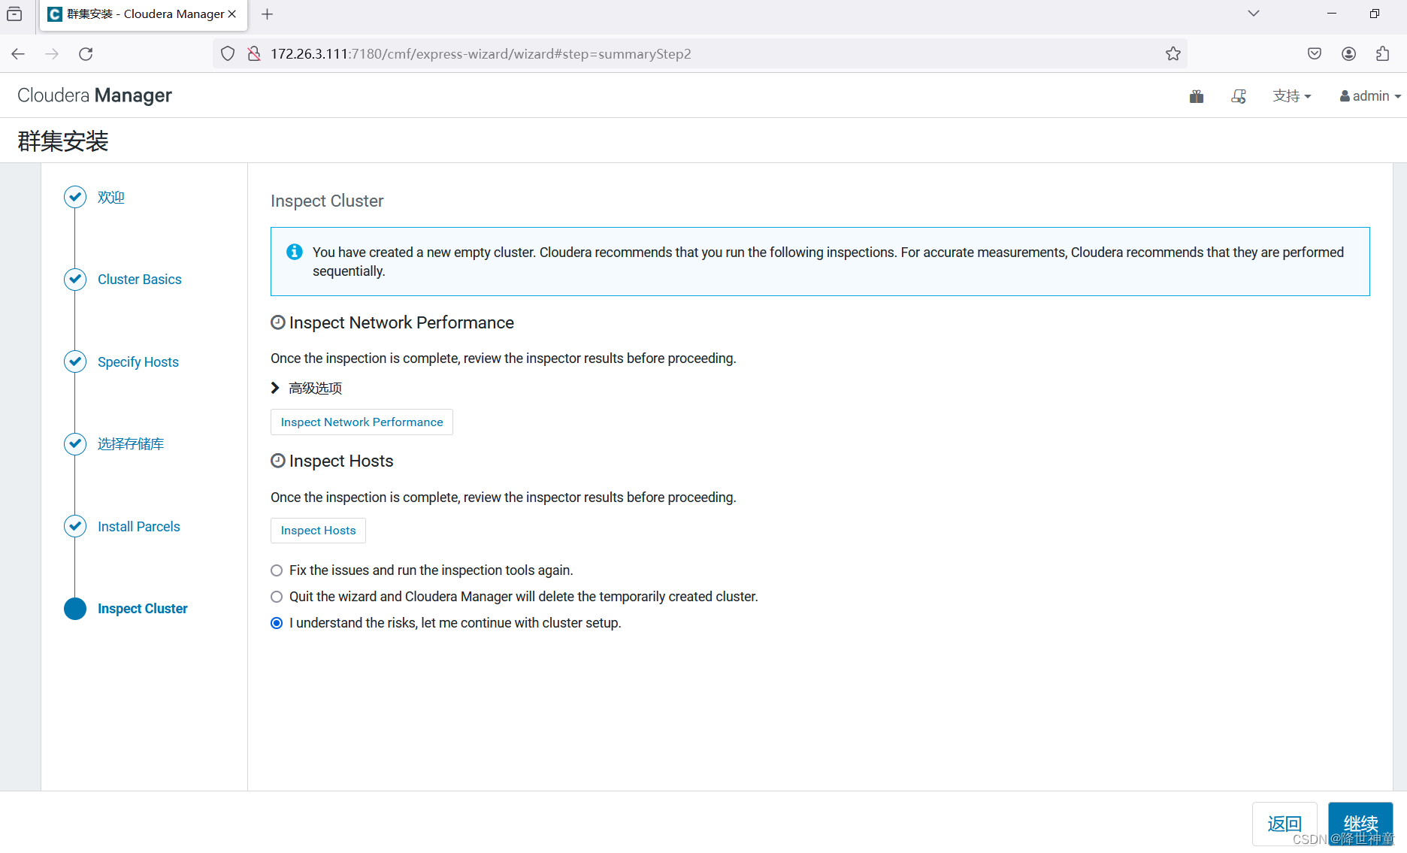Click the 继续 continue button
1407x853 pixels.
click(x=1360, y=824)
